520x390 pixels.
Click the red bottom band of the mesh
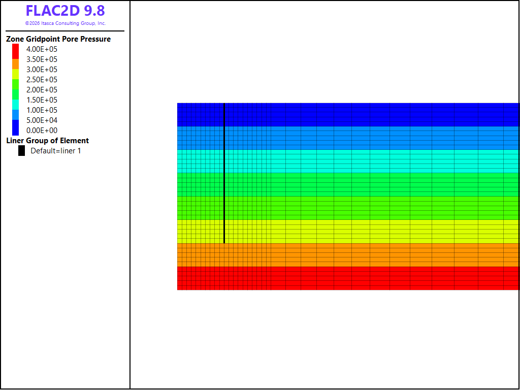pos(348,278)
